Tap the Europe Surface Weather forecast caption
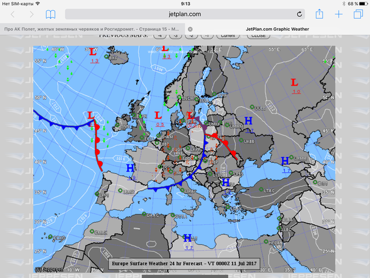The height and width of the screenshot is (278, 370). [x=184, y=264]
